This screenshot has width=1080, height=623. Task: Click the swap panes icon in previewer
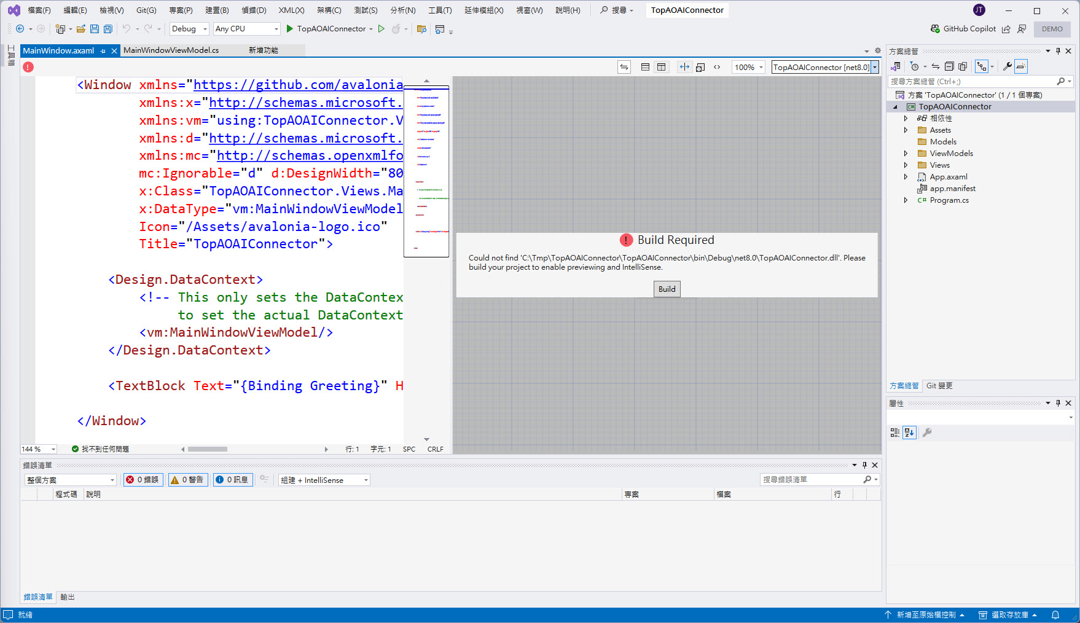coord(624,67)
